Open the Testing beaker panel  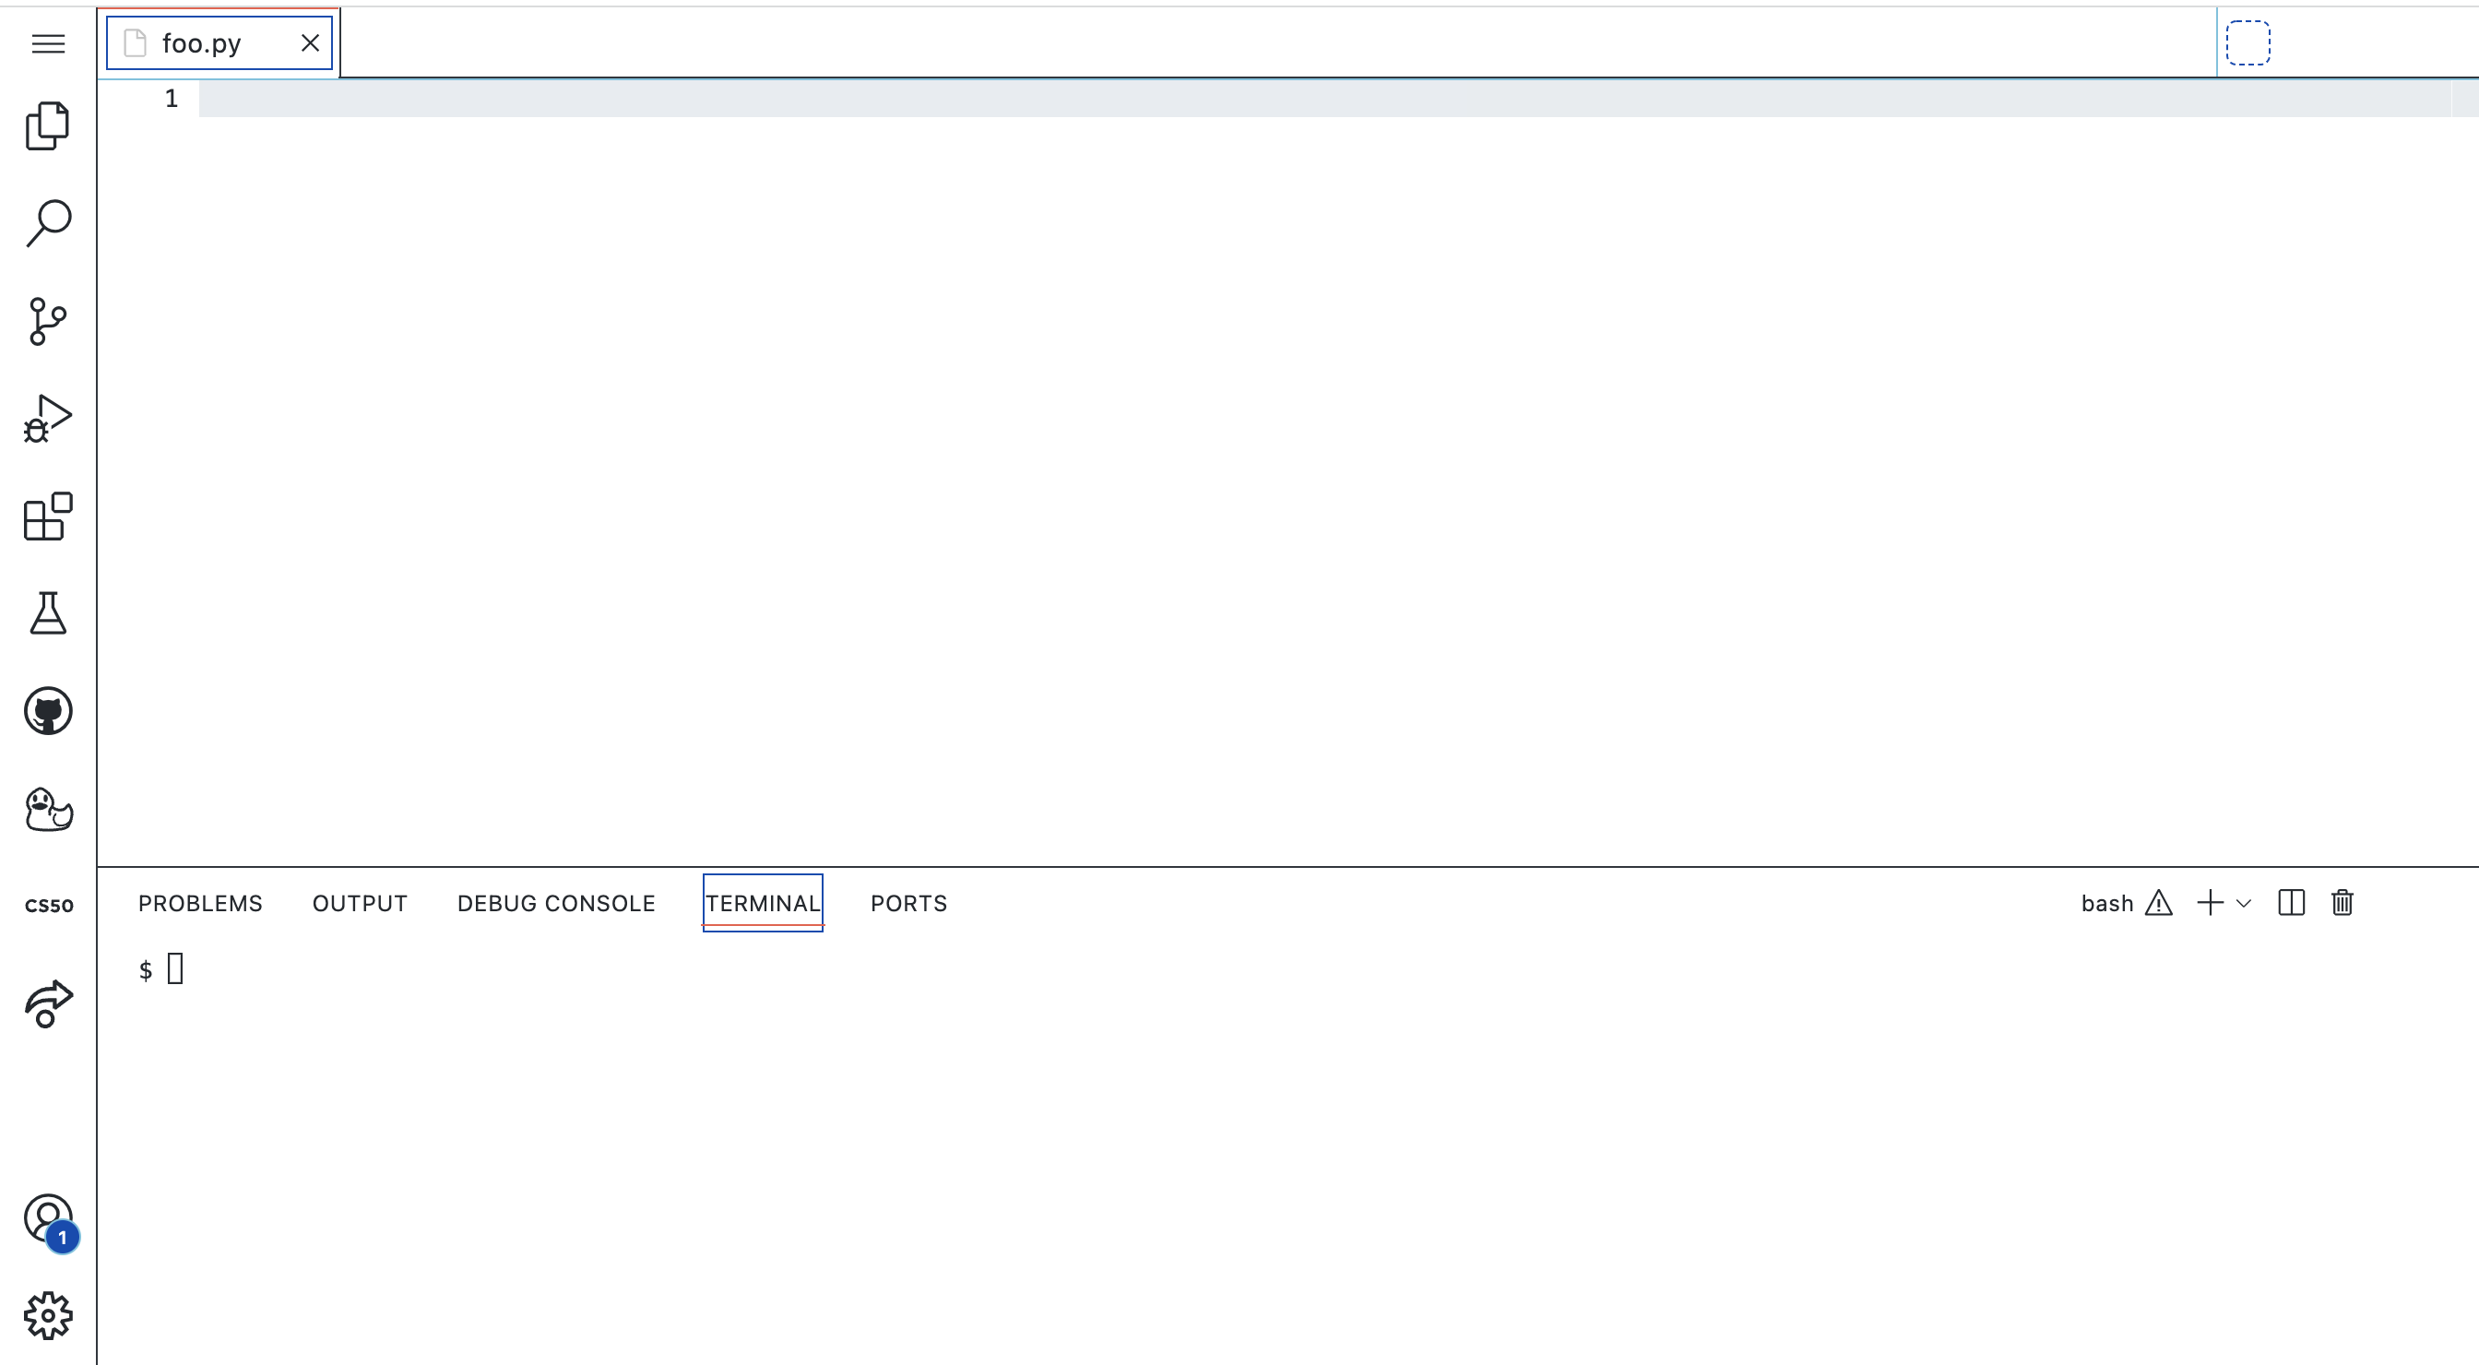point(47,614)
